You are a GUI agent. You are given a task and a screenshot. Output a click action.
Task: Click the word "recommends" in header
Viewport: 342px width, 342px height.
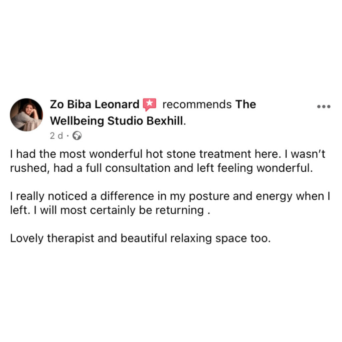197,105
